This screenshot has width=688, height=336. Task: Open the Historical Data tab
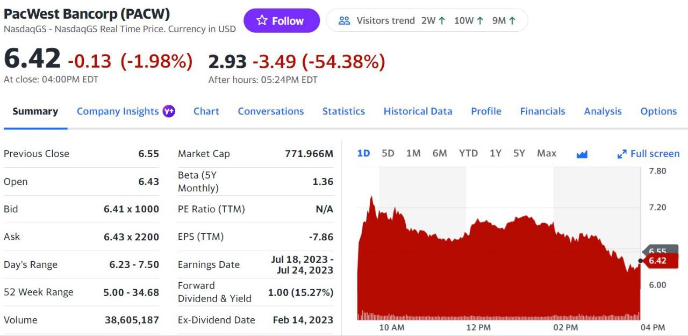pos(418,111)
